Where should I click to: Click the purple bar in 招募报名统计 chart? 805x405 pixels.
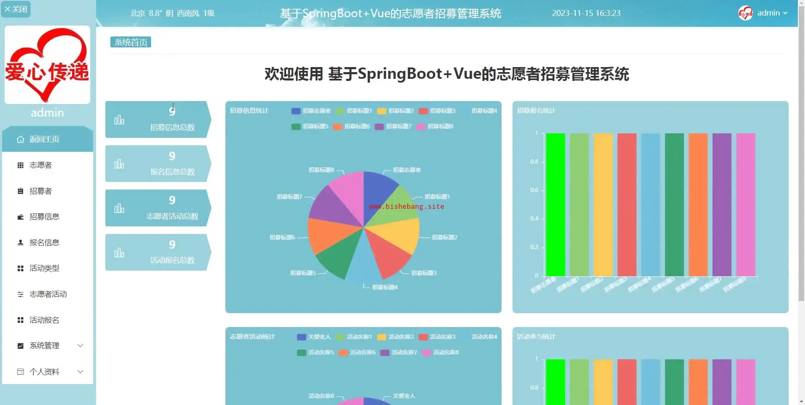(x=722, y=205)
